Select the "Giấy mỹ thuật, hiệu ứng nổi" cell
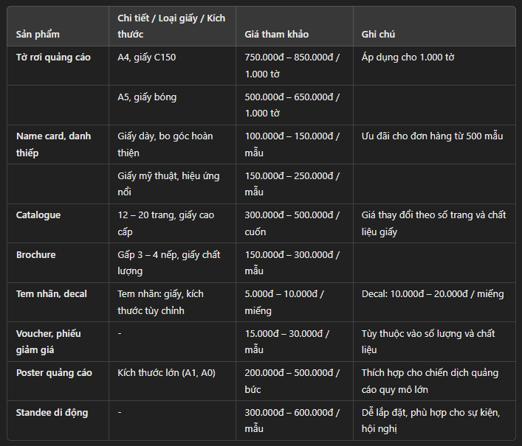Viewport: 522px width, 446px height. point(168,184)
